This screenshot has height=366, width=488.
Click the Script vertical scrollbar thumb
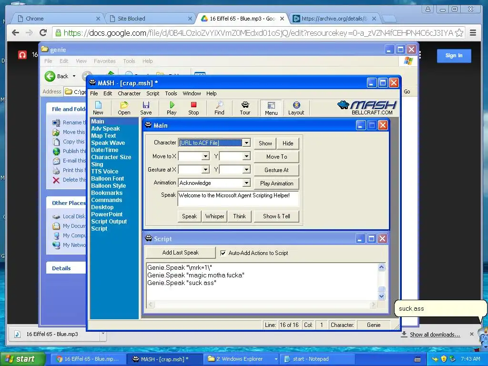381,289
